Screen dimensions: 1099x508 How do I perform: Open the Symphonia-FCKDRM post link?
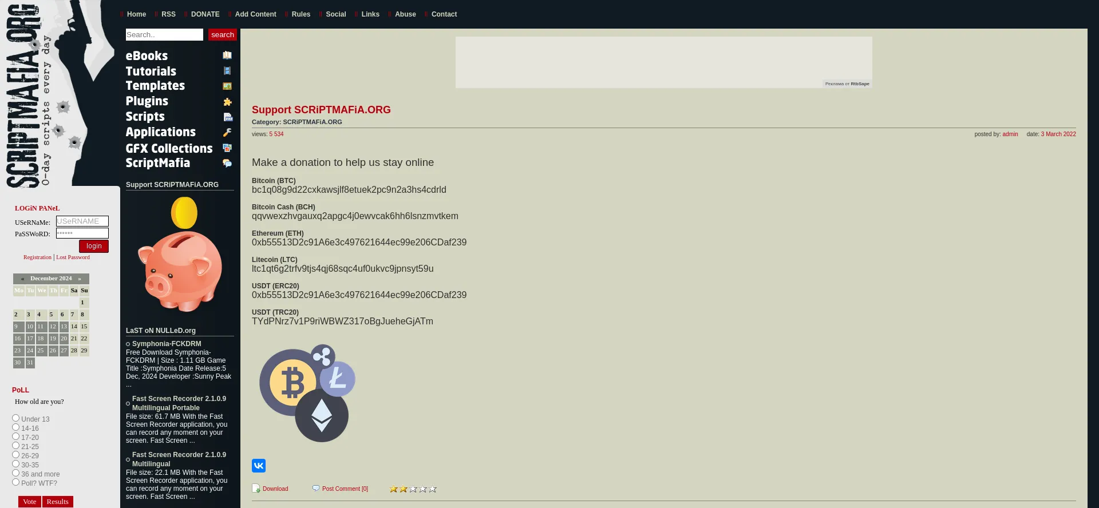167,344
